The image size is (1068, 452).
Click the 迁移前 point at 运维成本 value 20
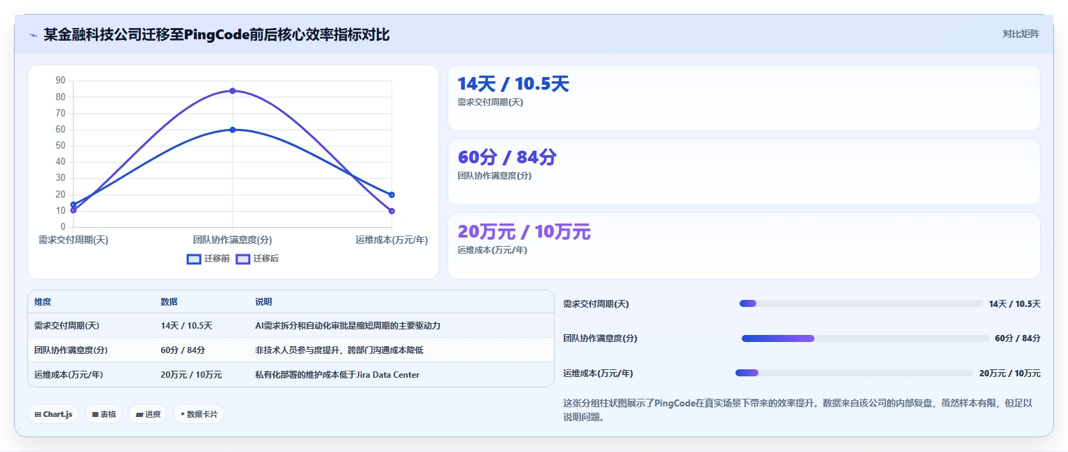click(391, 195)
